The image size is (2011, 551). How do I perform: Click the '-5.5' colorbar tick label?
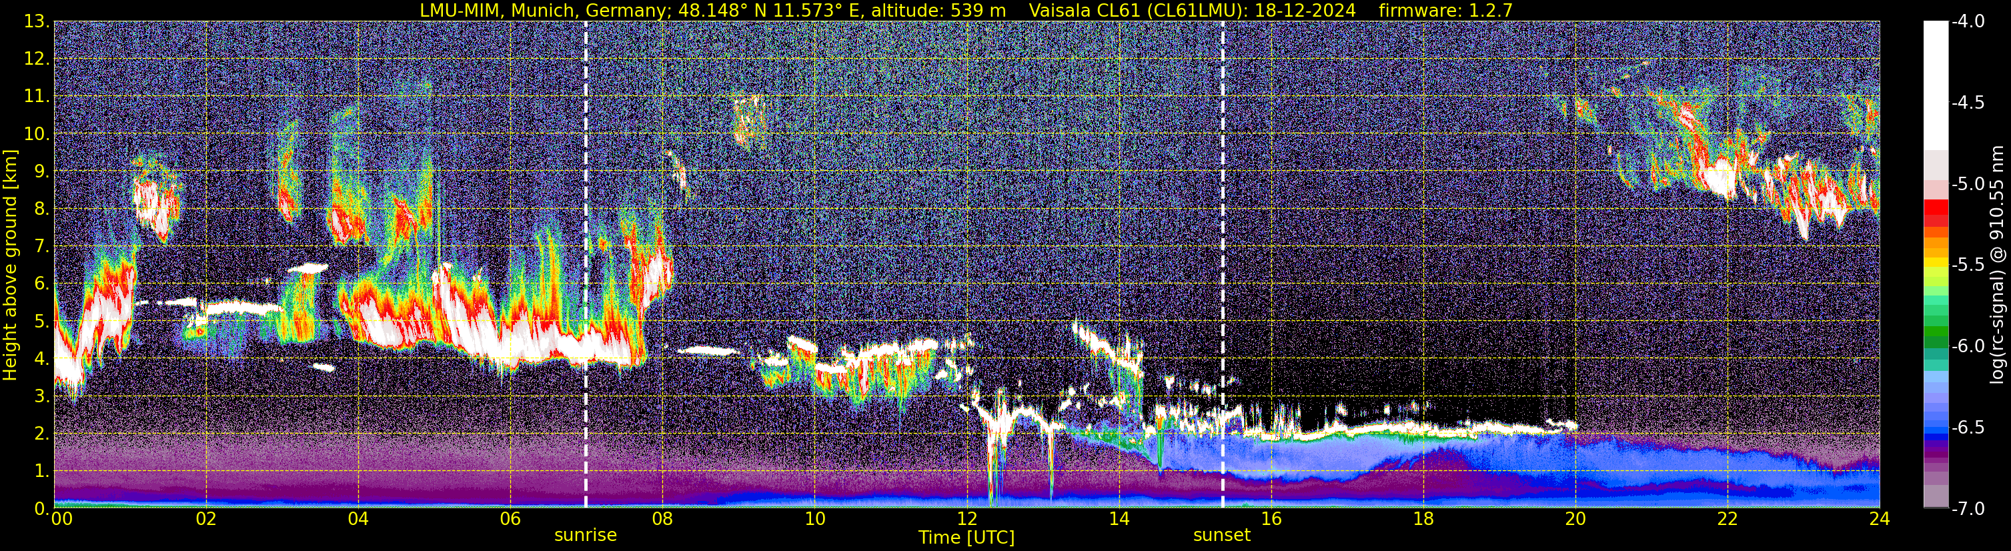pos(1967,265)
